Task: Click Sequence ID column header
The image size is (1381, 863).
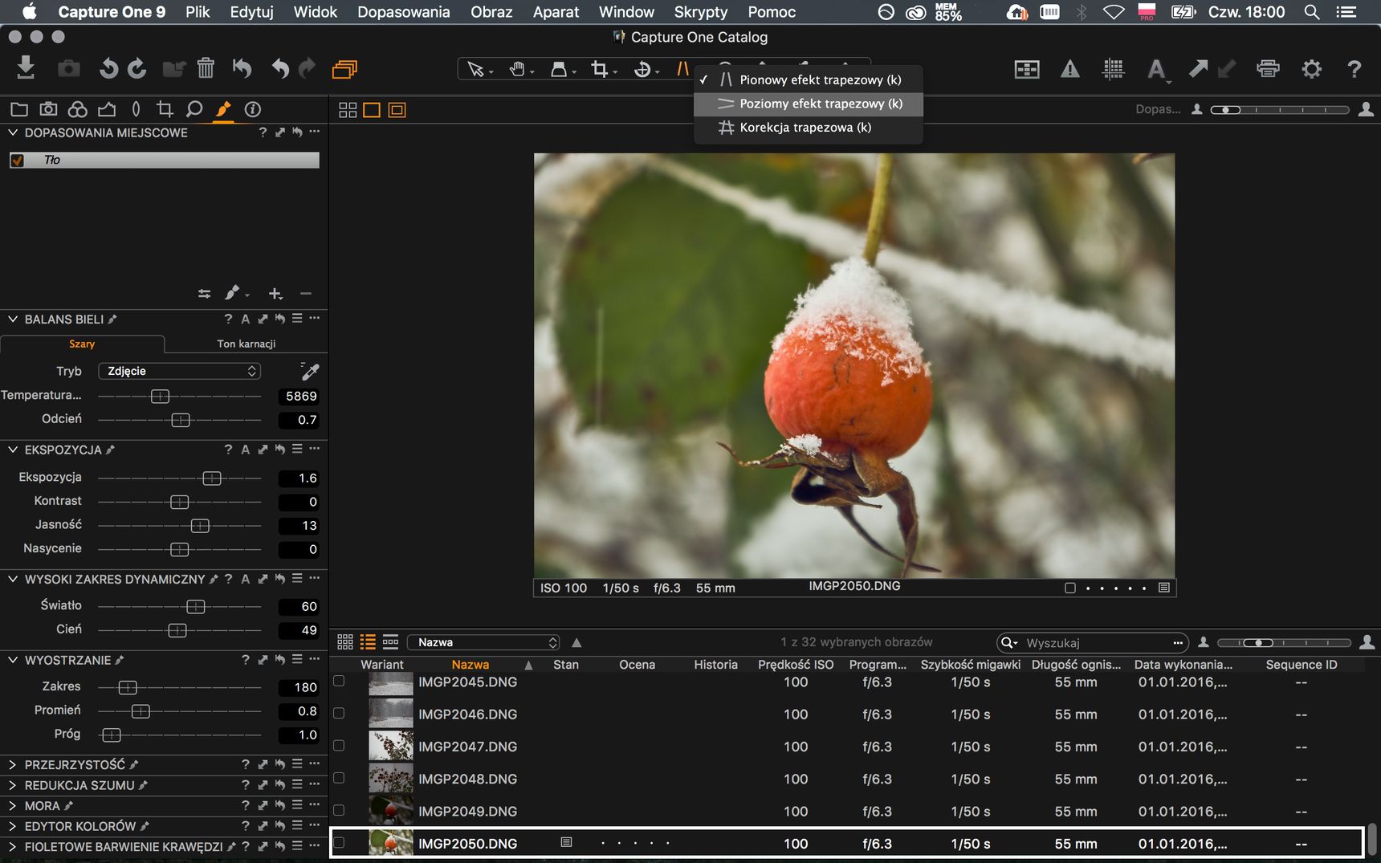Action: [x=1301, y=665]
